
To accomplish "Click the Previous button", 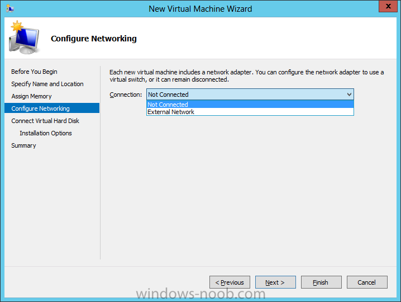I will pyautogui.click(x=230, y=282).
